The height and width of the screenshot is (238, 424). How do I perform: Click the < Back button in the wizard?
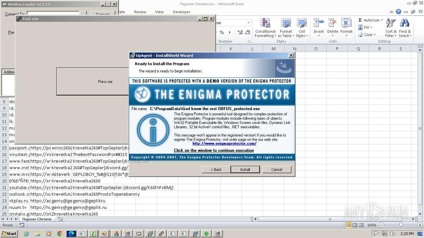coord(216,169)
